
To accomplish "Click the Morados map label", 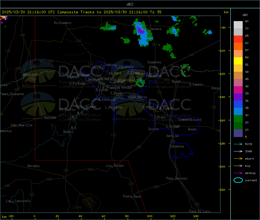I will click(34, 166).
